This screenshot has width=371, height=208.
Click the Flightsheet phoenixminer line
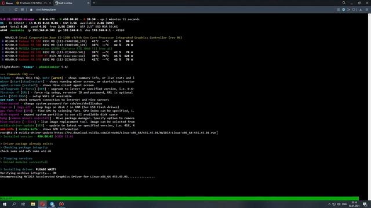click(34, 67)
